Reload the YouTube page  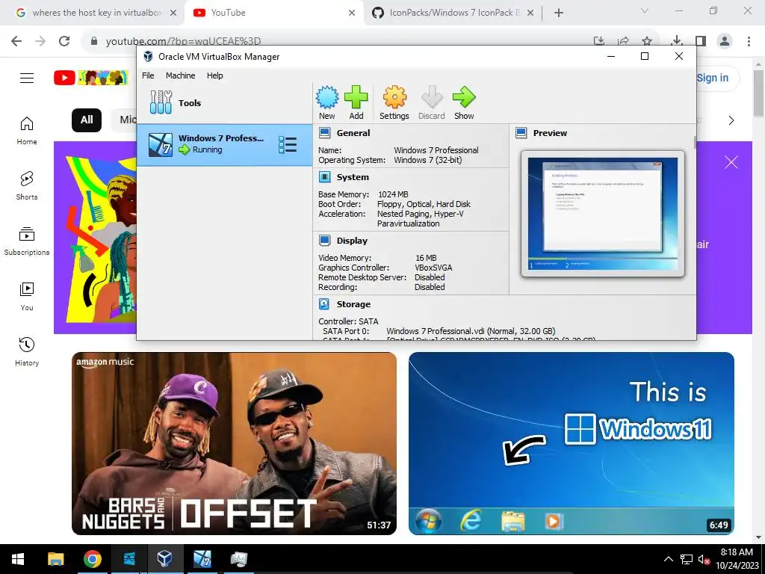pos(64,41)
